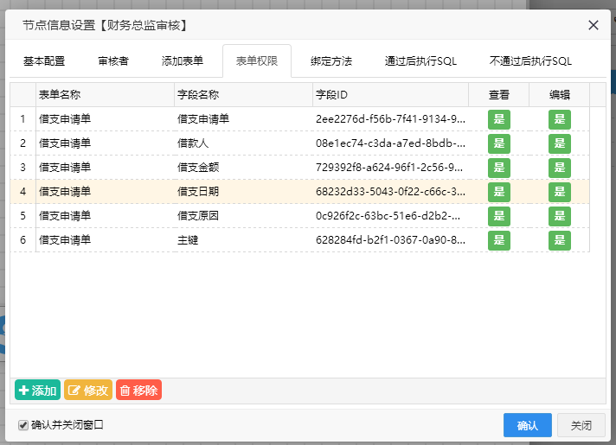Uncheck the 确认并关闭窗口 checkbox

[x=23, y=425]
